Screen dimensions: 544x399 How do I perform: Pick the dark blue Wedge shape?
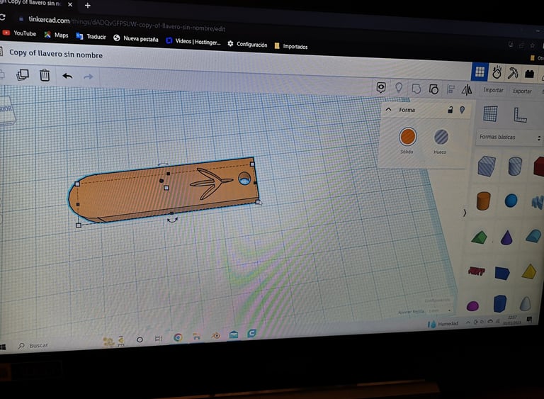tap(502, 273)
